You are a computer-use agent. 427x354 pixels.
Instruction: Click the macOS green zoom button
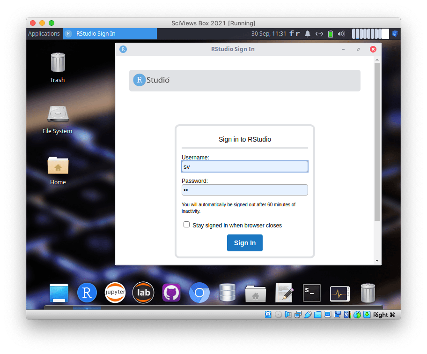tap(52, 23)
